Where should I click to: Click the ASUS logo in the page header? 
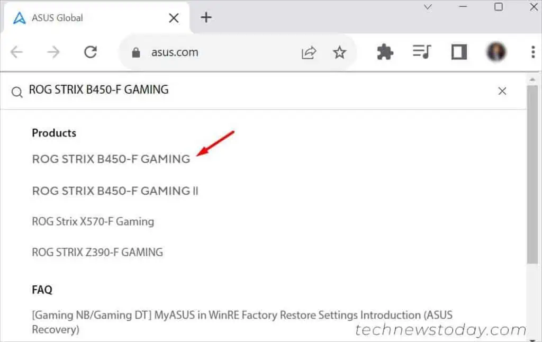[x=20, y=17]
